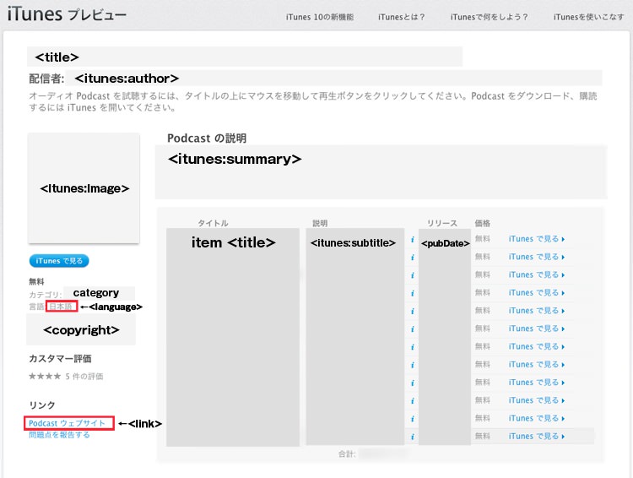Click the カテゴリ label
Image resolution: width=633 pixels, height=478 pixels.
[x=45, y=295]
